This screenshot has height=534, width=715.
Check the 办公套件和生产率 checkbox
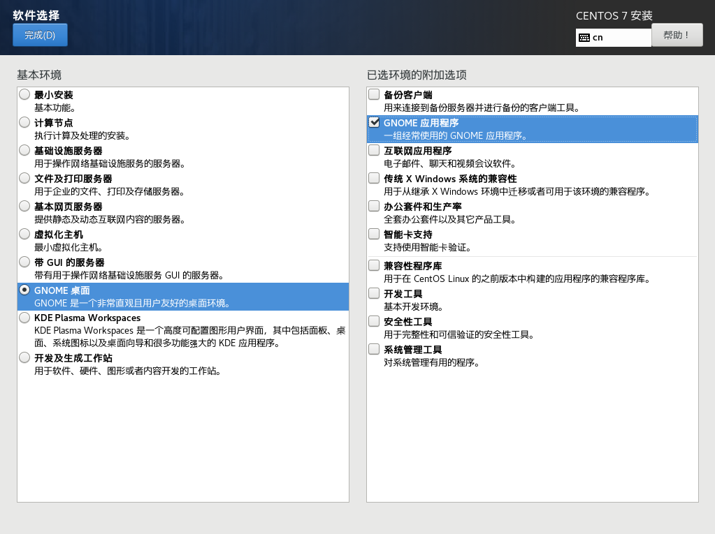[374, 206]
